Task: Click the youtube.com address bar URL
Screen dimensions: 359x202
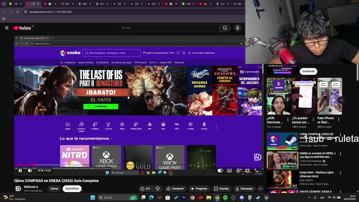Action: 50,12
